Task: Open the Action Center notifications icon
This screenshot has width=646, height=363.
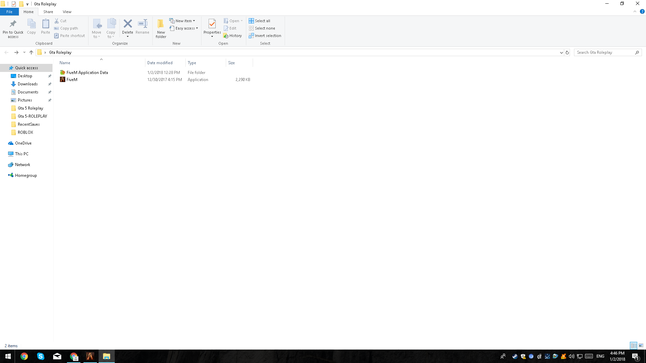Action: tap(636, 357)
